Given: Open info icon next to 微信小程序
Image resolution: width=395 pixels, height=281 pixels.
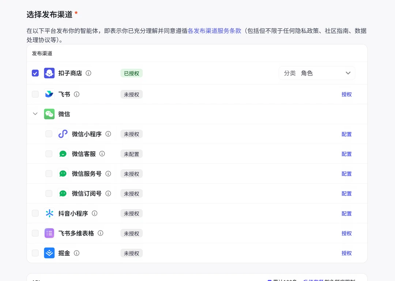Looking at the screenshot, I should [108, 134].
